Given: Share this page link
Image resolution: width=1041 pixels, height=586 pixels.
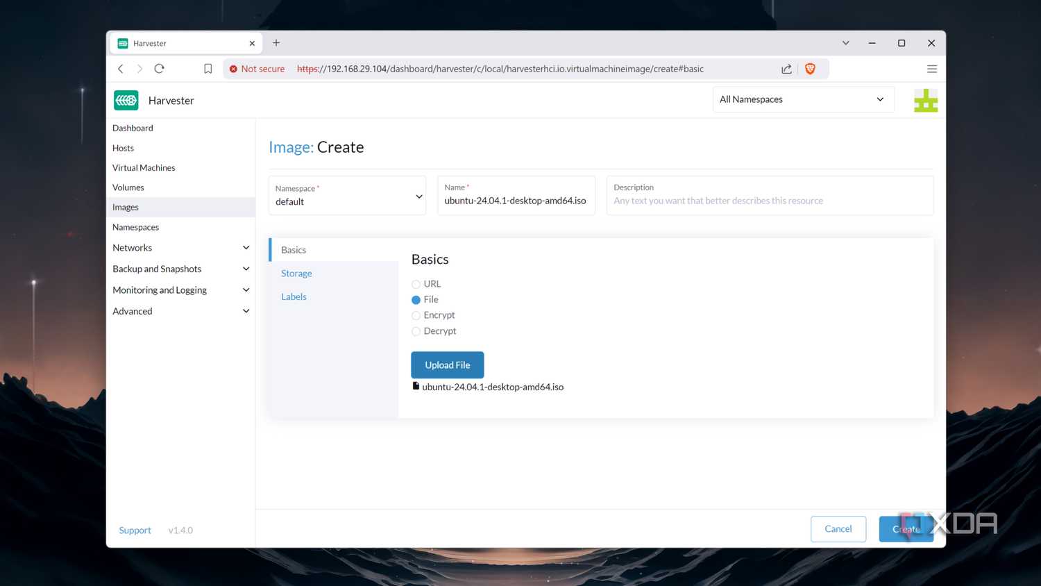Looking at the screenshot, I should pyautogui.click(x=786, y=69).
